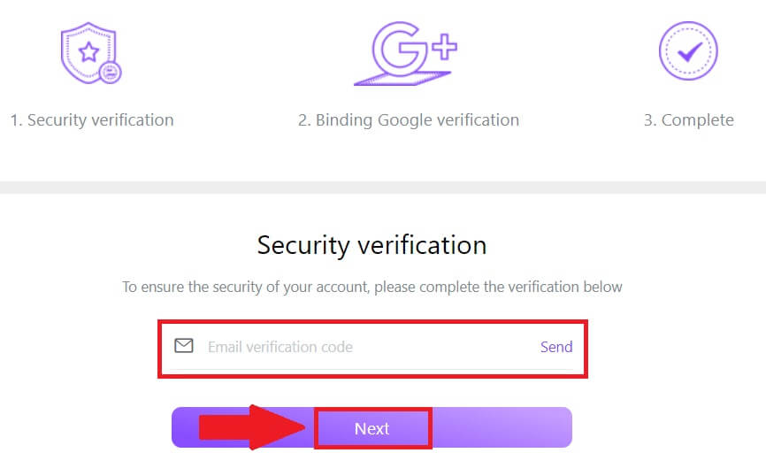Click the star inside the shield icon

tap(88, 51)
